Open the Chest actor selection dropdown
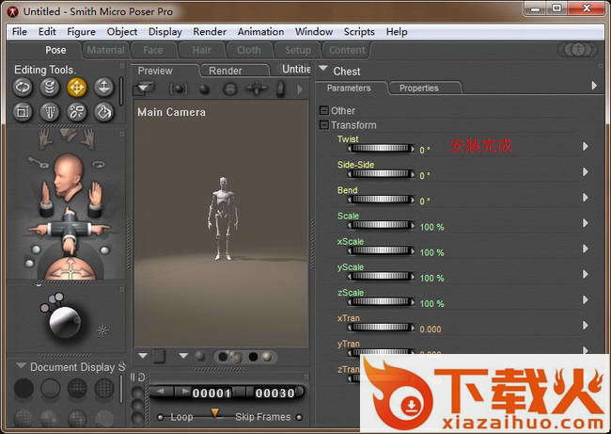 322,69
